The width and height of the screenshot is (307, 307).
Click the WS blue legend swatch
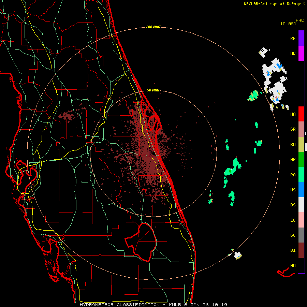point(301,190)
